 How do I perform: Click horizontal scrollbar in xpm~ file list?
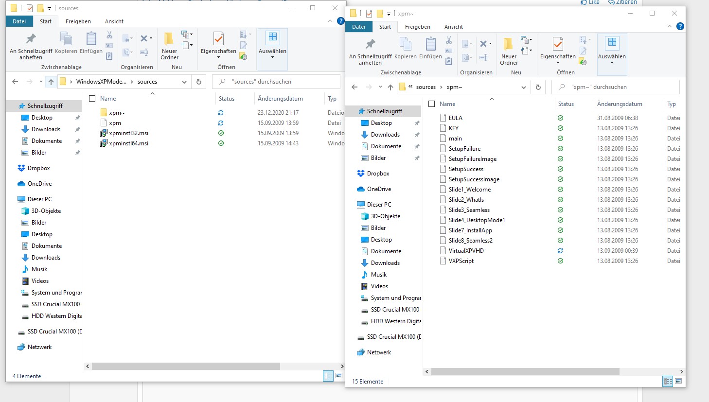525,371
